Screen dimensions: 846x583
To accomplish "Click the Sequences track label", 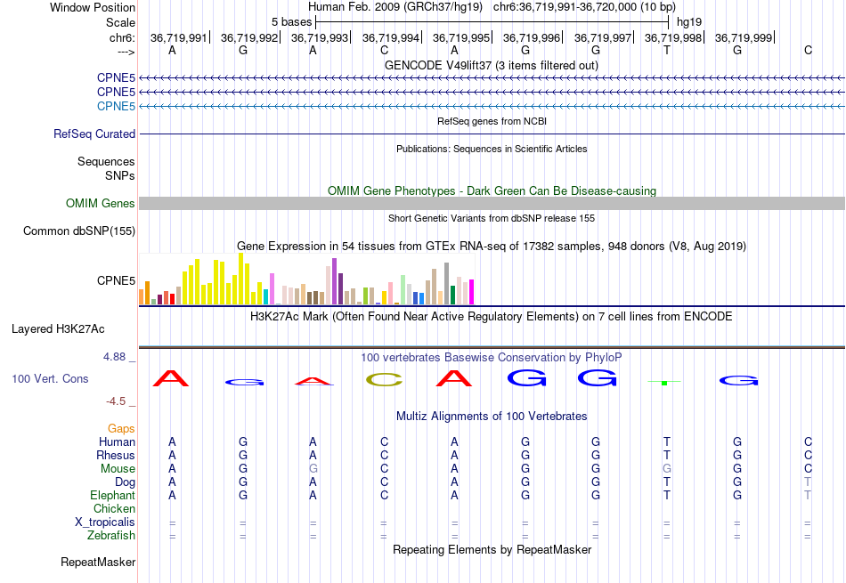I will point(106,161).
